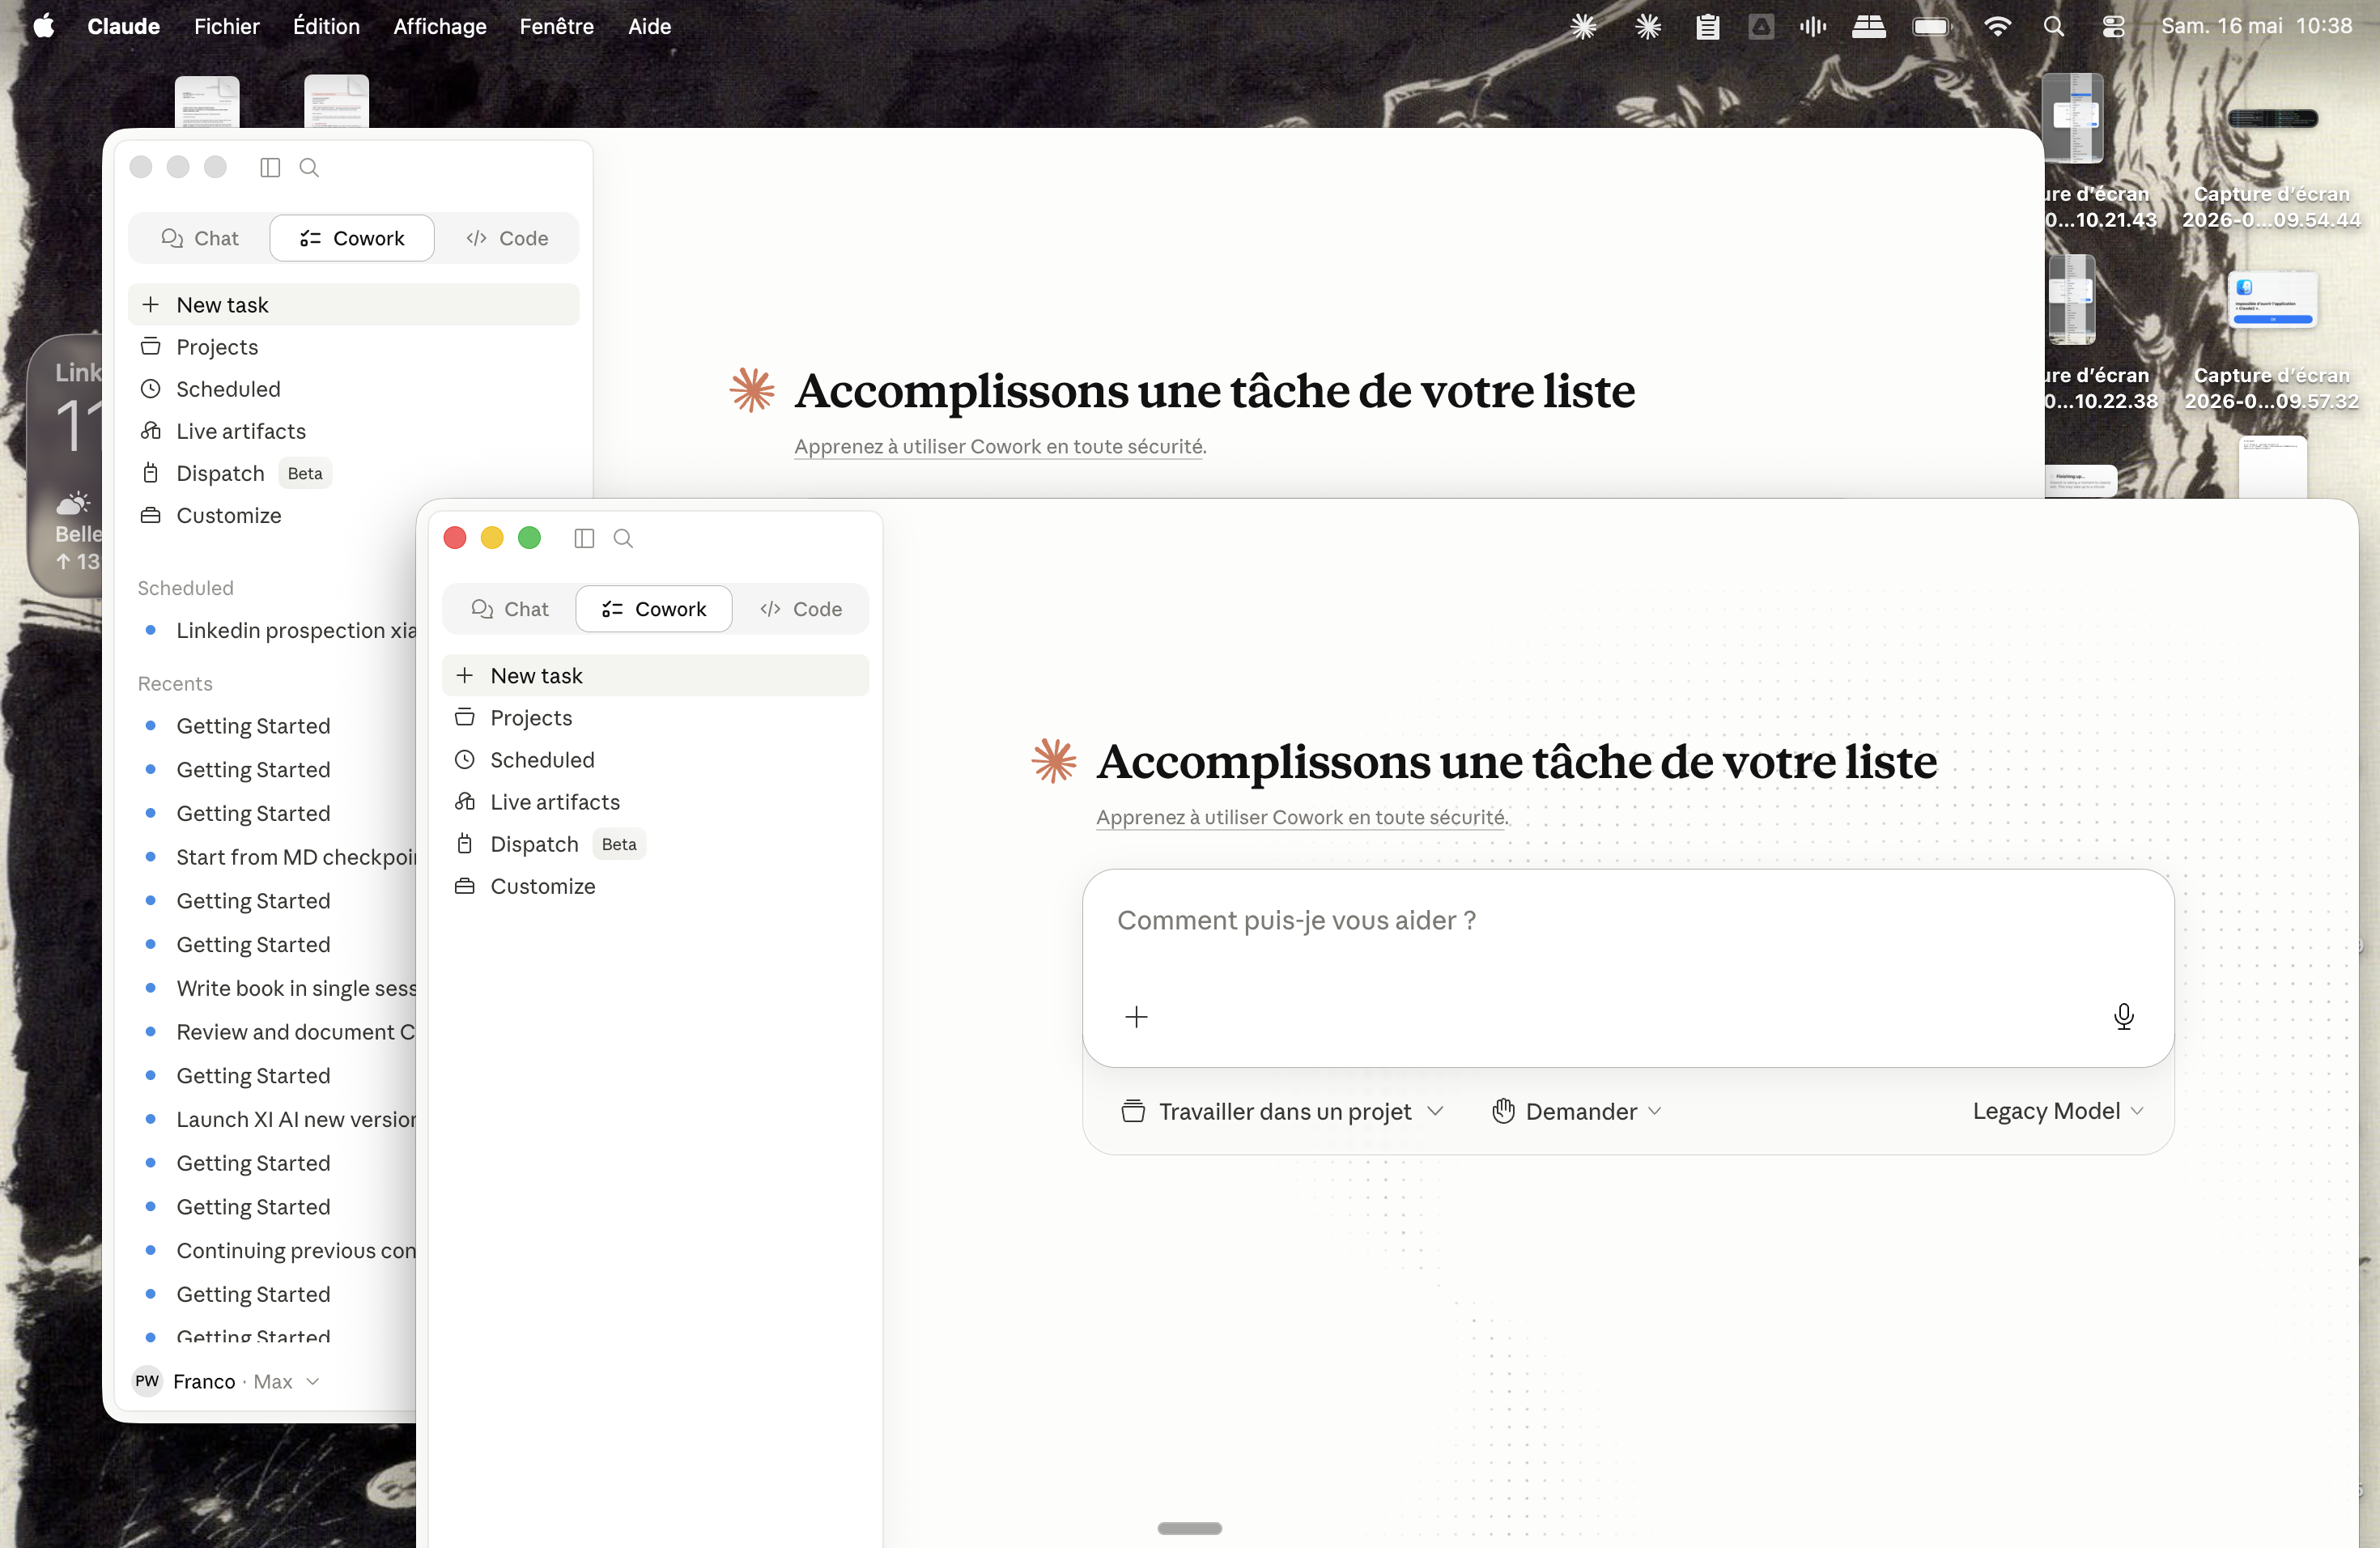This screenshot has height=1548, width=2380.
Task: Switch to Chat tab in front window
Action: point(510,609)
